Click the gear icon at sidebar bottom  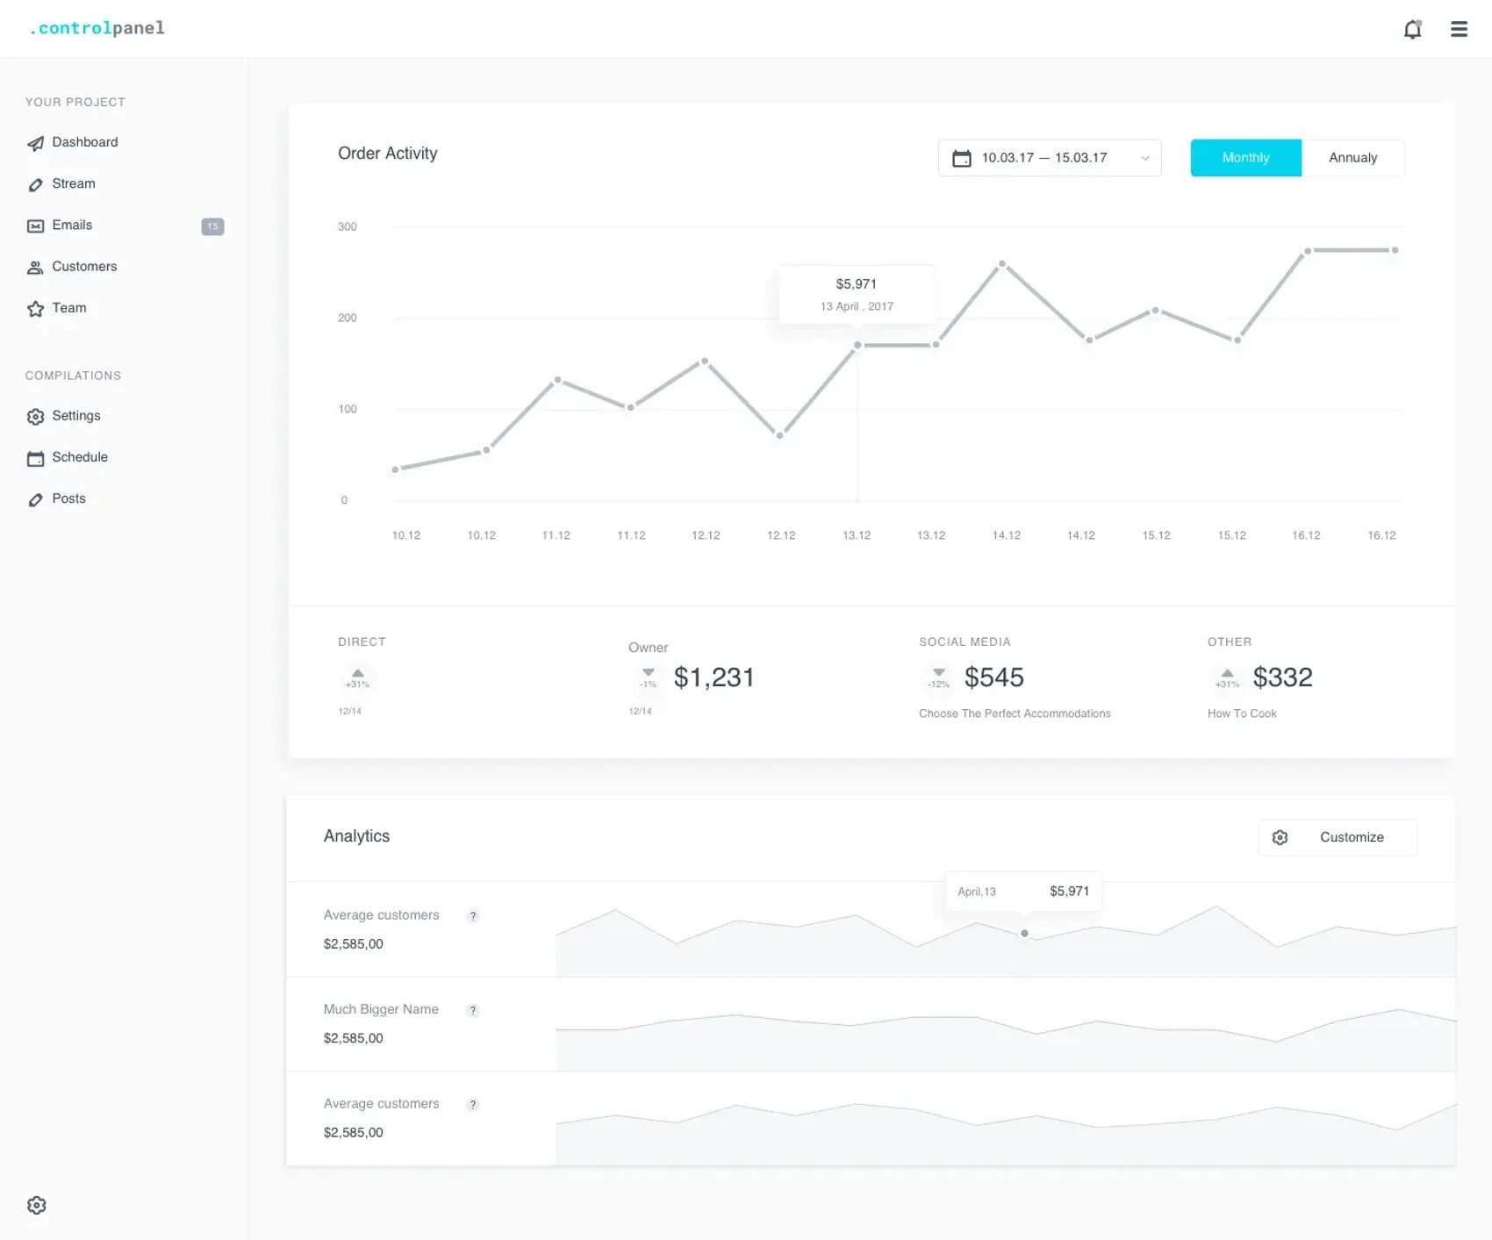pyautogui.click(x=36, y=1205)
